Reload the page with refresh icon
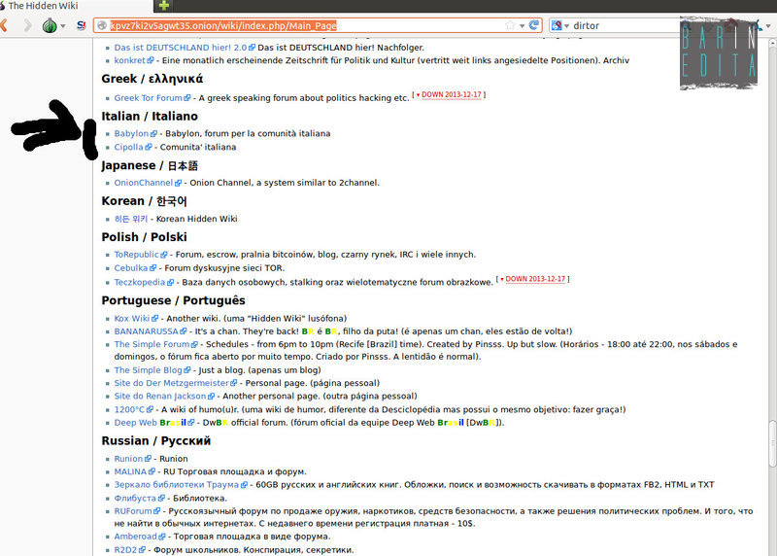The height and width of the screenshot is (556, 777). (533, 25)
